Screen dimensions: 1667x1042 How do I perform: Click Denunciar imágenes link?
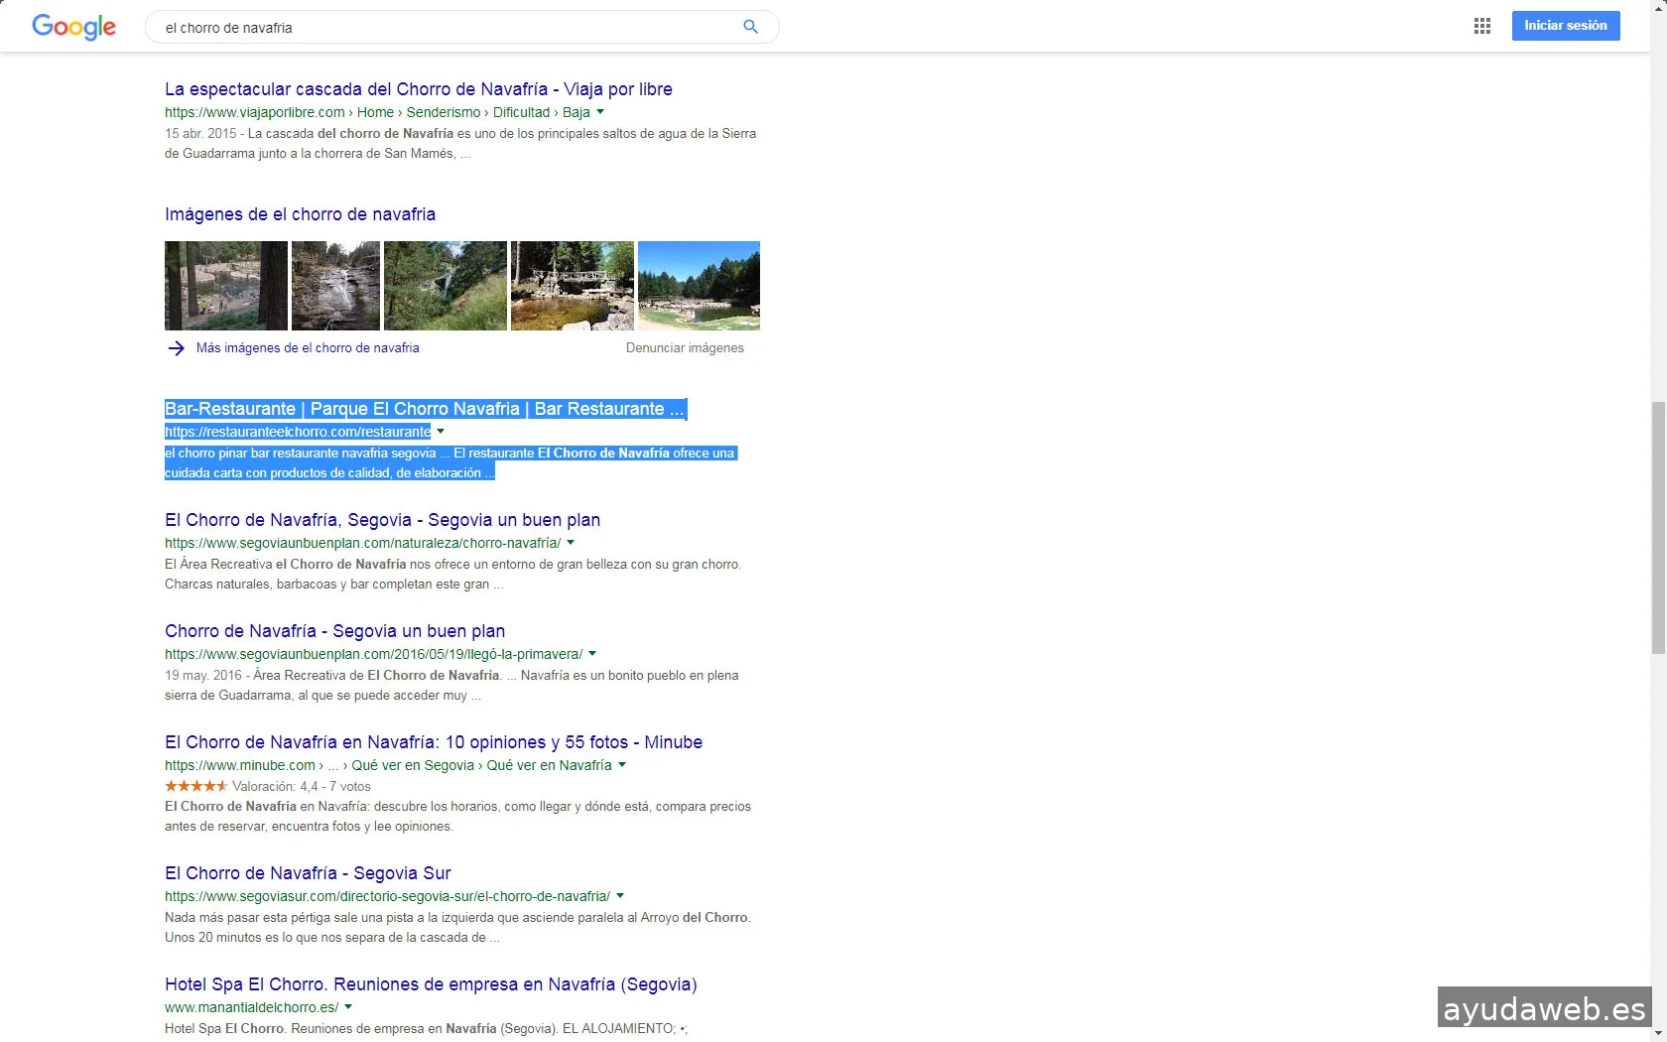click(x=685, y=348)
